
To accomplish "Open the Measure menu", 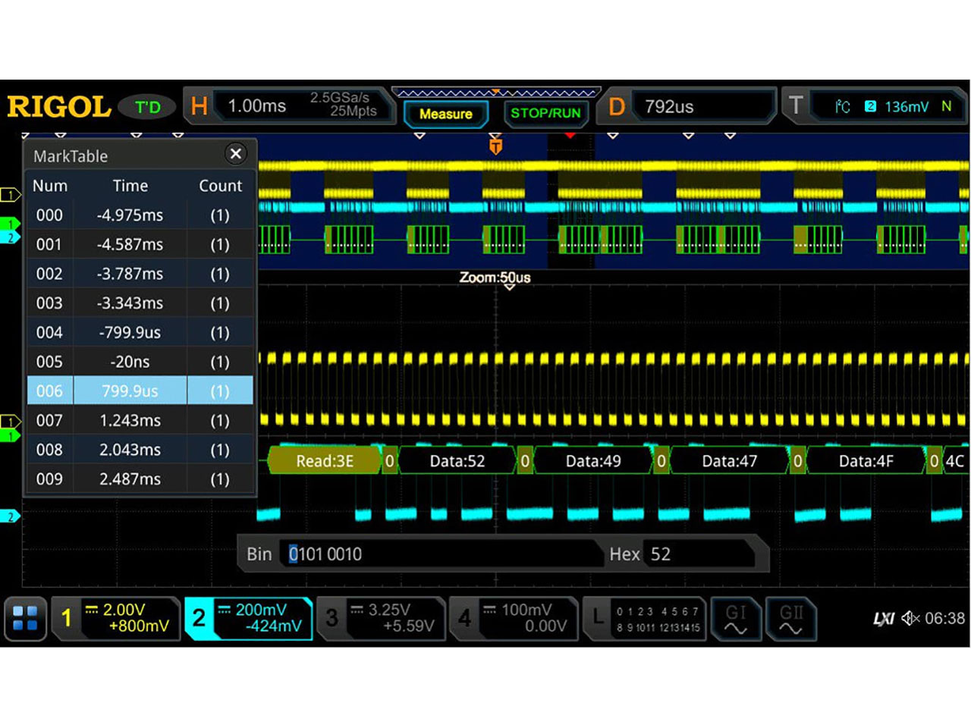I will (x=446, y=115).
